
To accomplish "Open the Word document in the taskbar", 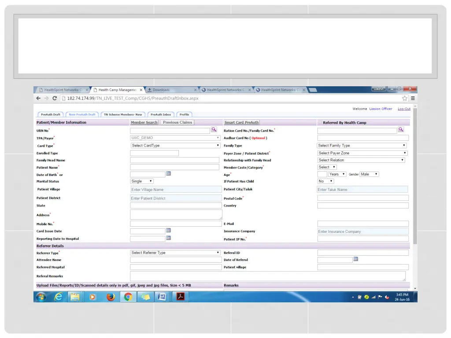I will coord(162,297).
